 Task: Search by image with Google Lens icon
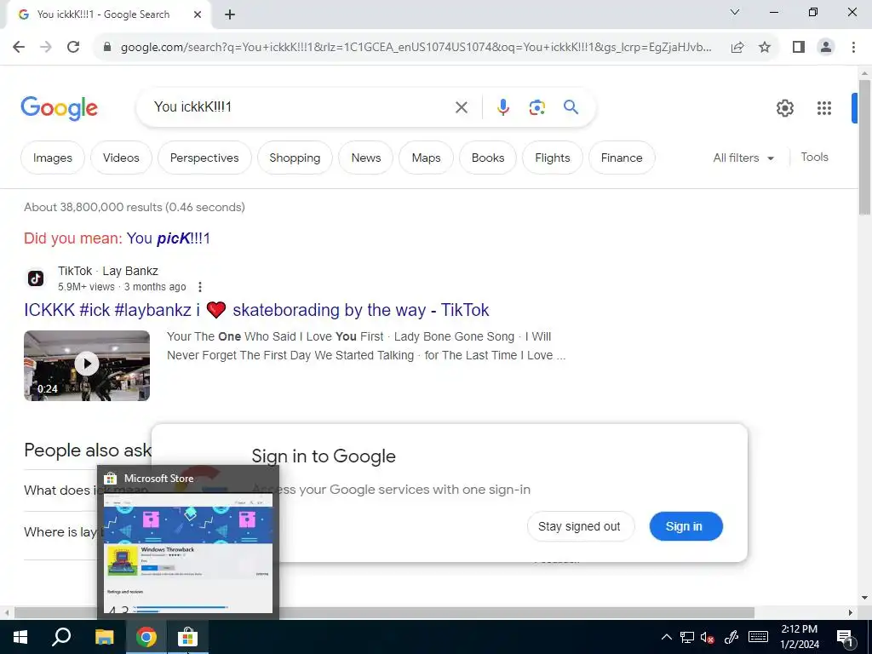click(536, 107)
